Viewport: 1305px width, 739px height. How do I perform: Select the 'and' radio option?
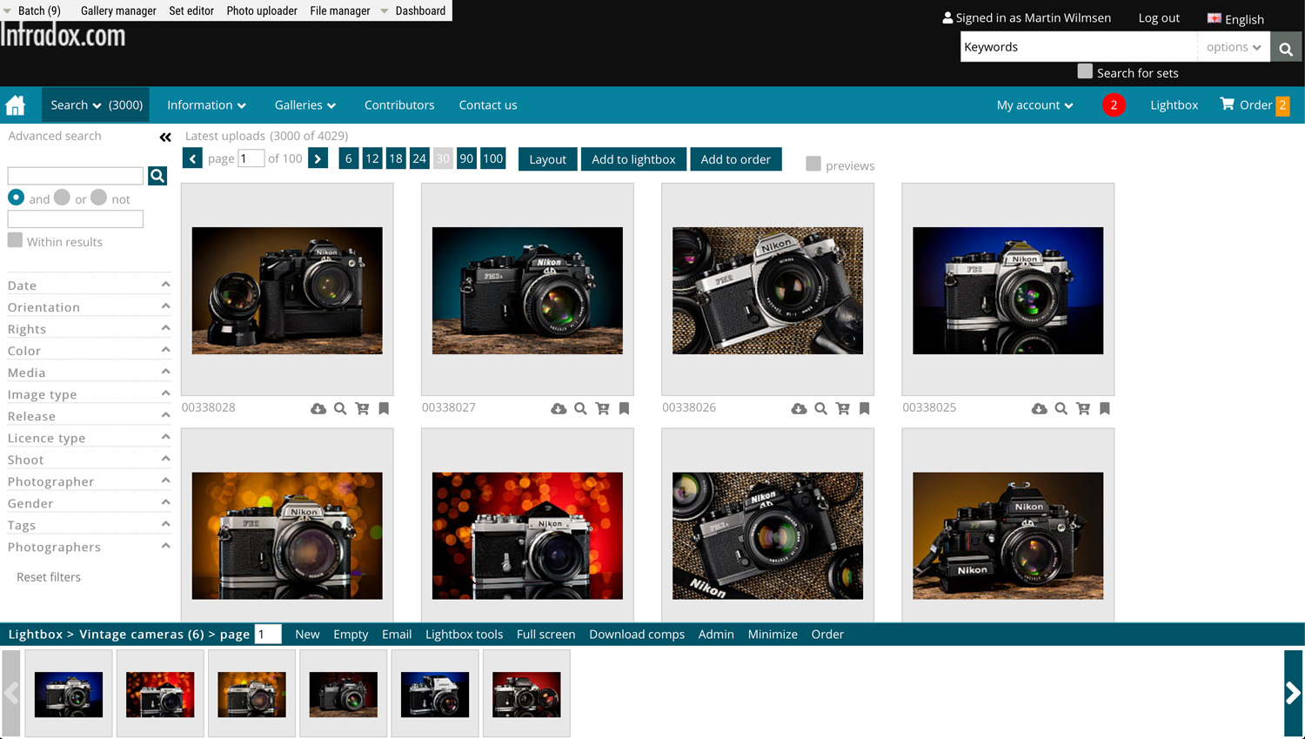16,198
